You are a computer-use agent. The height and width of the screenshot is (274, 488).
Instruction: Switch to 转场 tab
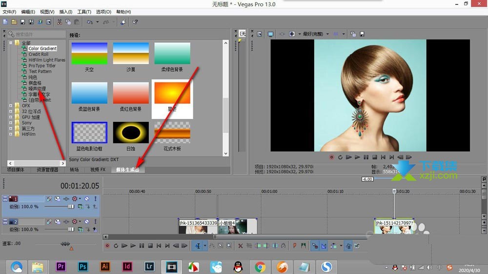click(x=74, y=170)
